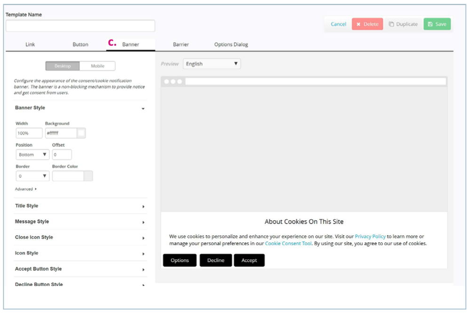Expand the Close Icon Style section
The image size is (470, 313).
click(80, 237)
